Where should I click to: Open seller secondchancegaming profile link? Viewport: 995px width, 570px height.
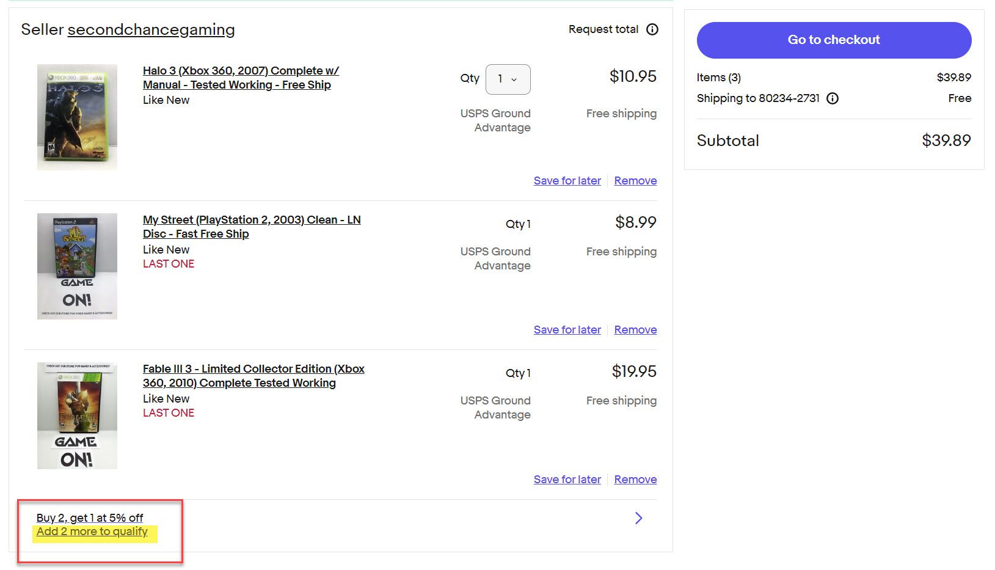click(x=151, y=29)
